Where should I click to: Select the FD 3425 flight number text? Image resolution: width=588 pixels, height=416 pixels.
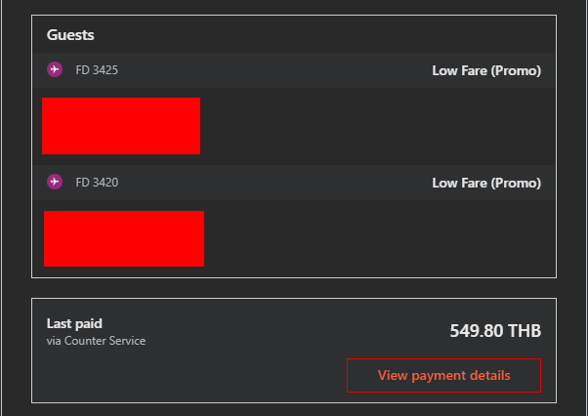(97, 70)
